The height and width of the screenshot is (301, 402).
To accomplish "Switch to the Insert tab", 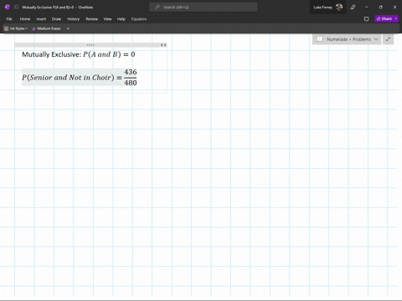I will (x=41, y=19).
